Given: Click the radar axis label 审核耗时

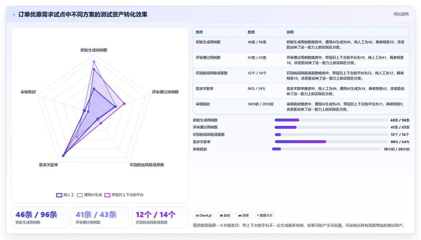Looking at the screenshot, I should (28, 92).
